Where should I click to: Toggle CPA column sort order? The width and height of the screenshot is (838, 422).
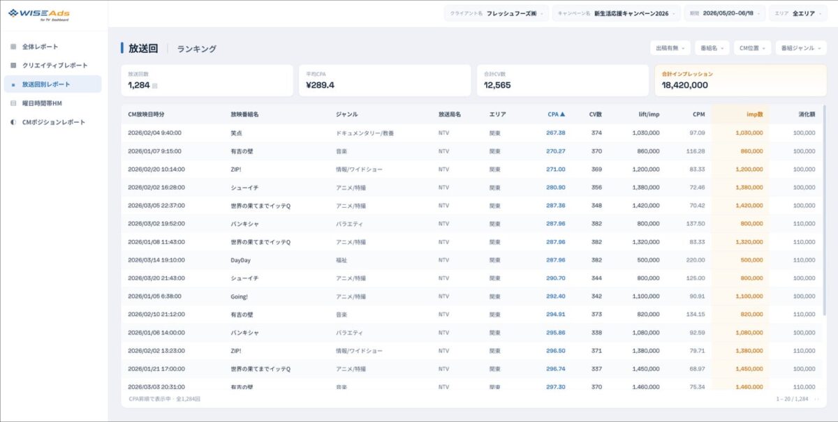pos(556,114)
